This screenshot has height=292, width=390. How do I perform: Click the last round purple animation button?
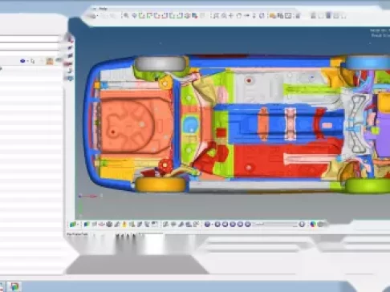point(248,225)
